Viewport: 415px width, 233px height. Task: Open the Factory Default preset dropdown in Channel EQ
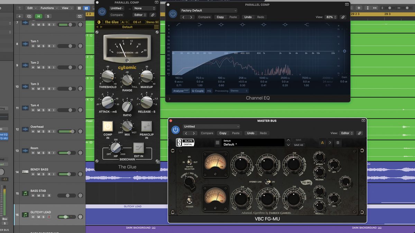[207, 10]
